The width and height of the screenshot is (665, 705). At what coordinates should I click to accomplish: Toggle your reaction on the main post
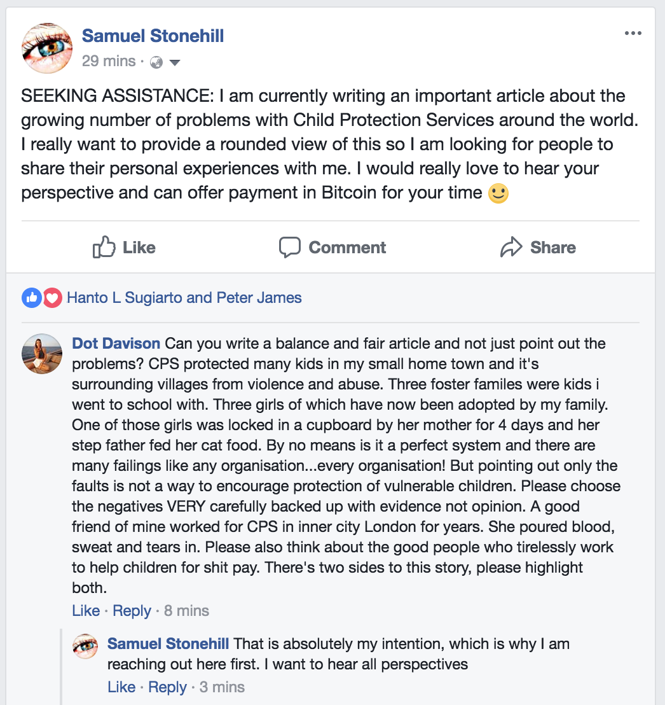pyautogui.click(x=123, y=247)
